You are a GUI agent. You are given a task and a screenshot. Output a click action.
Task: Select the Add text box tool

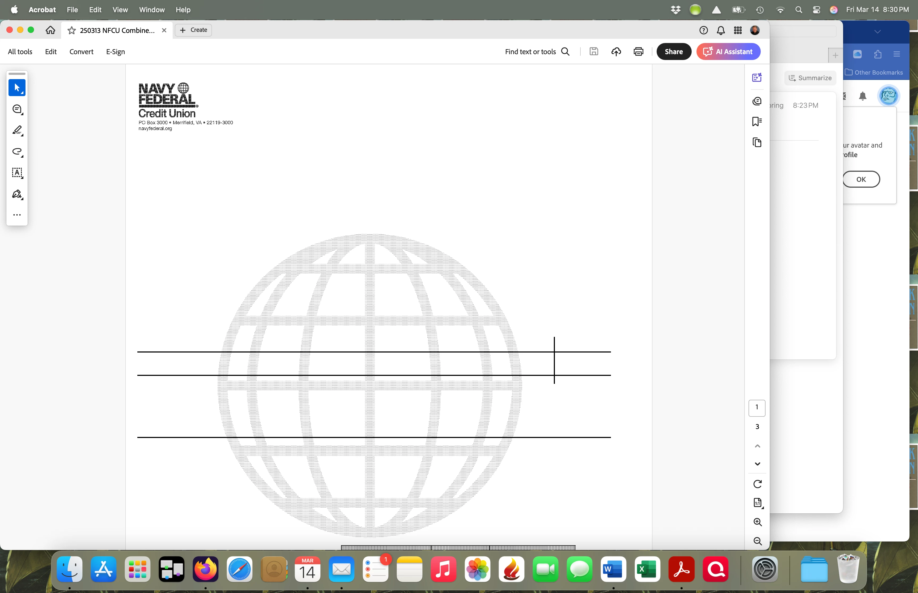[17, 173]
